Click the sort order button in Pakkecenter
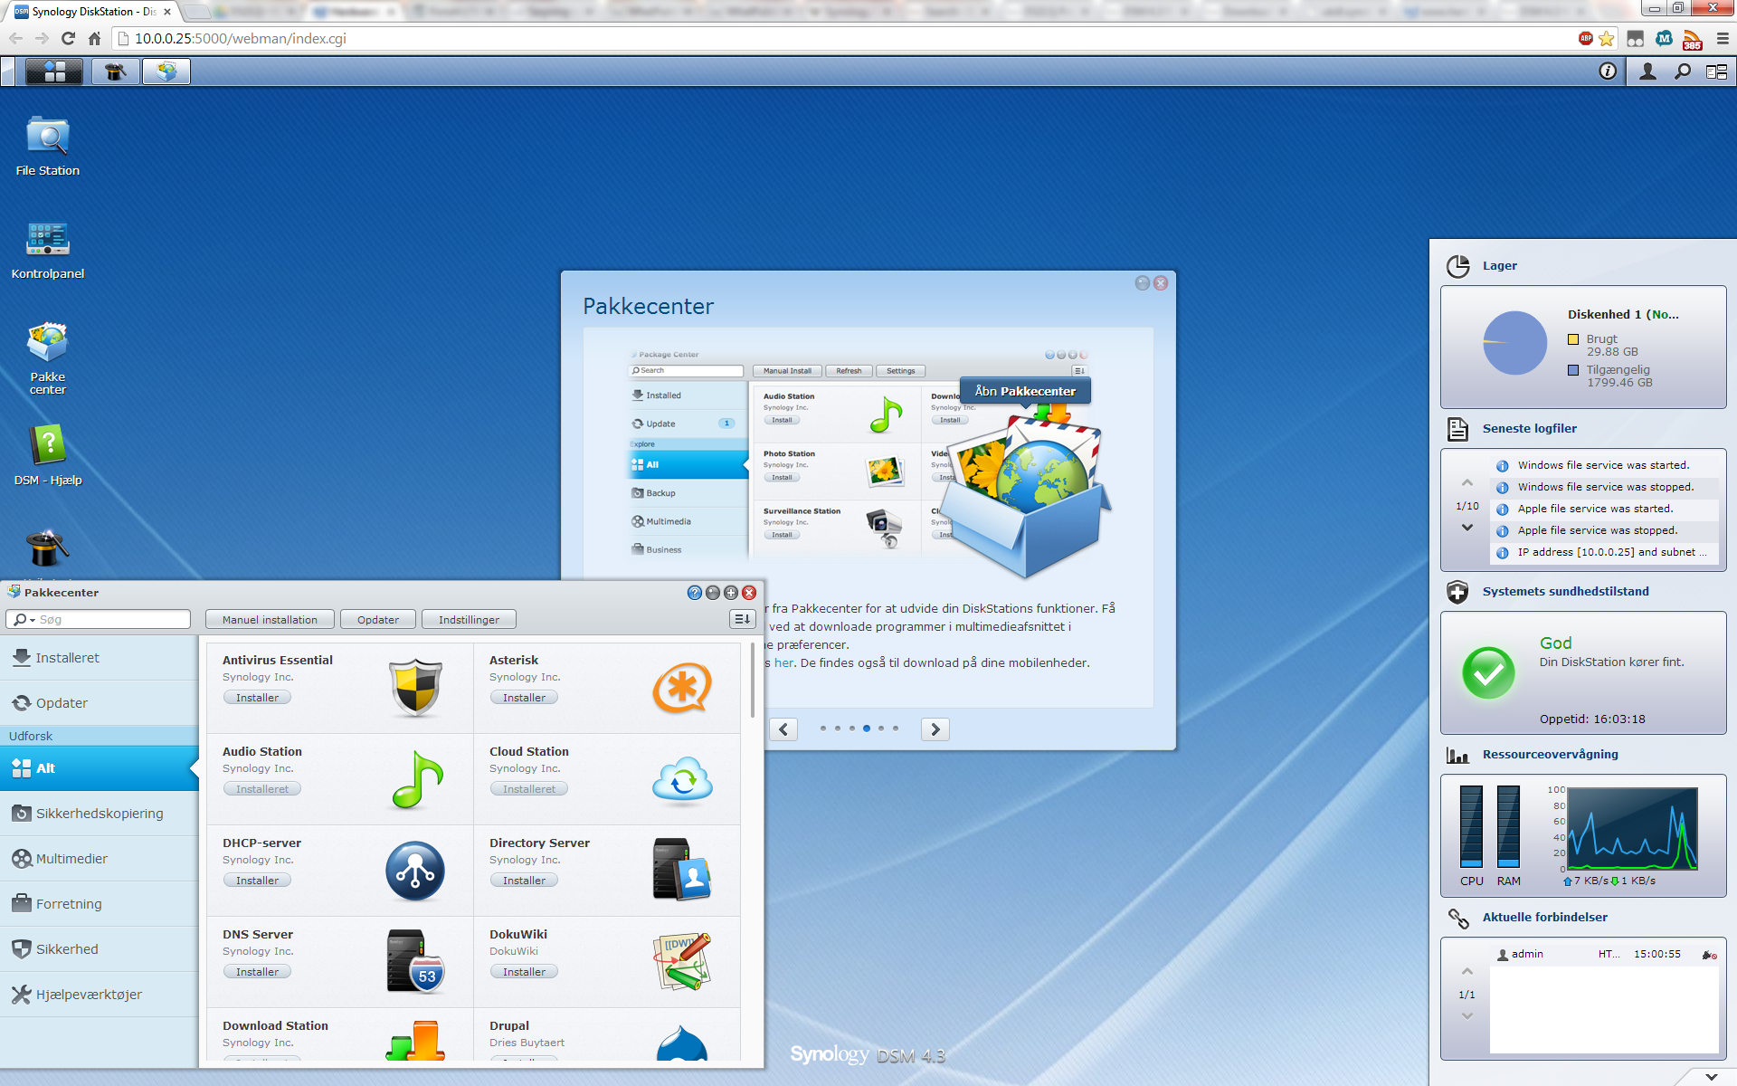 742,619
